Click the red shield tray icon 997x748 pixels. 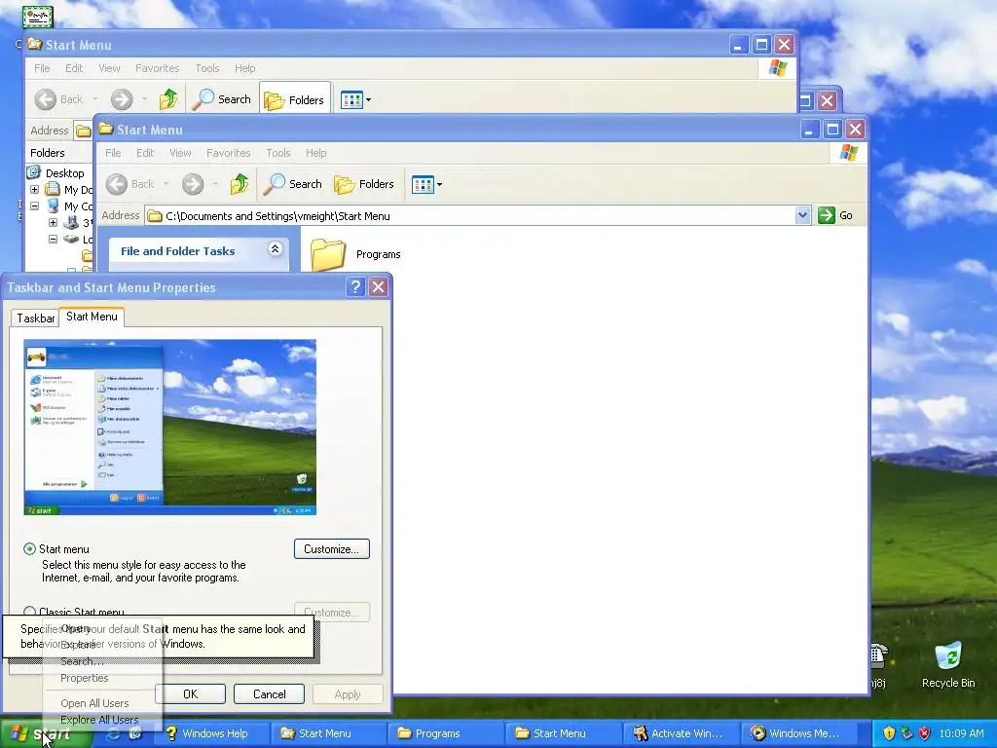[x=925, y=732]
